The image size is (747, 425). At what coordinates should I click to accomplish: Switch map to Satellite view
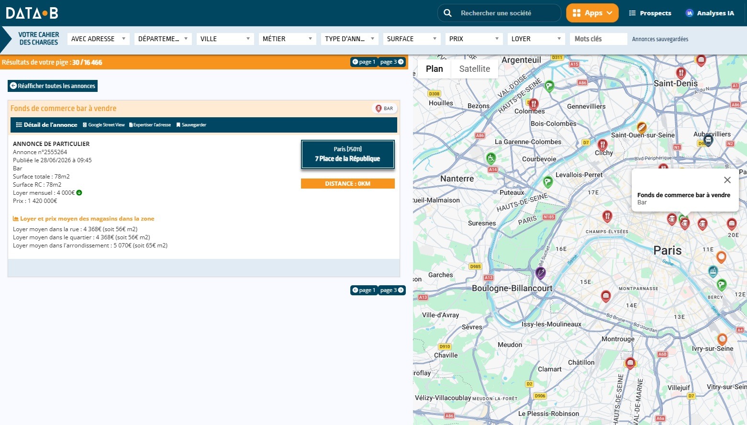(x=475, y=69)
